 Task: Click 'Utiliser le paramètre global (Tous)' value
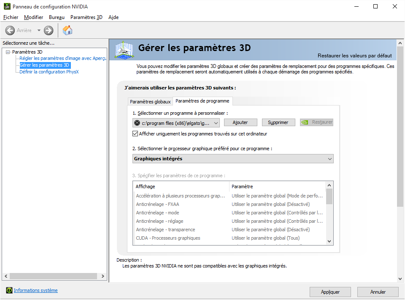click(x=265, y=238)
